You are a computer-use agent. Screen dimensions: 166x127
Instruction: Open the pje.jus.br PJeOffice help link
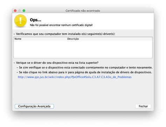[75, 77]
